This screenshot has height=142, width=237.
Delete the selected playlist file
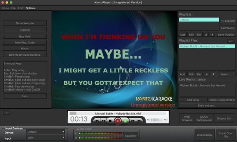point(199,74)
